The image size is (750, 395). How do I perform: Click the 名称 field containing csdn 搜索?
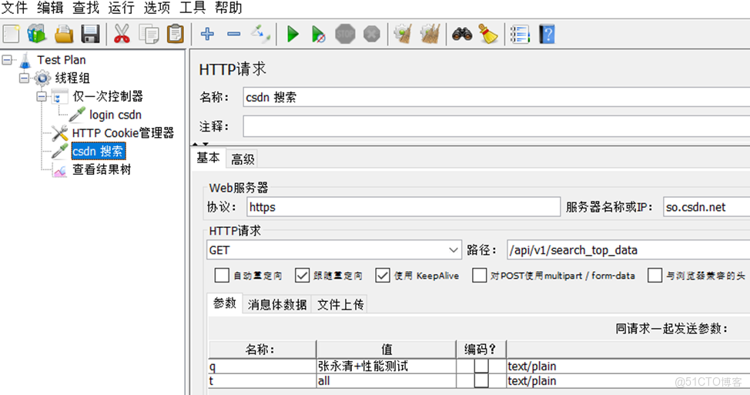pos(496,98)
